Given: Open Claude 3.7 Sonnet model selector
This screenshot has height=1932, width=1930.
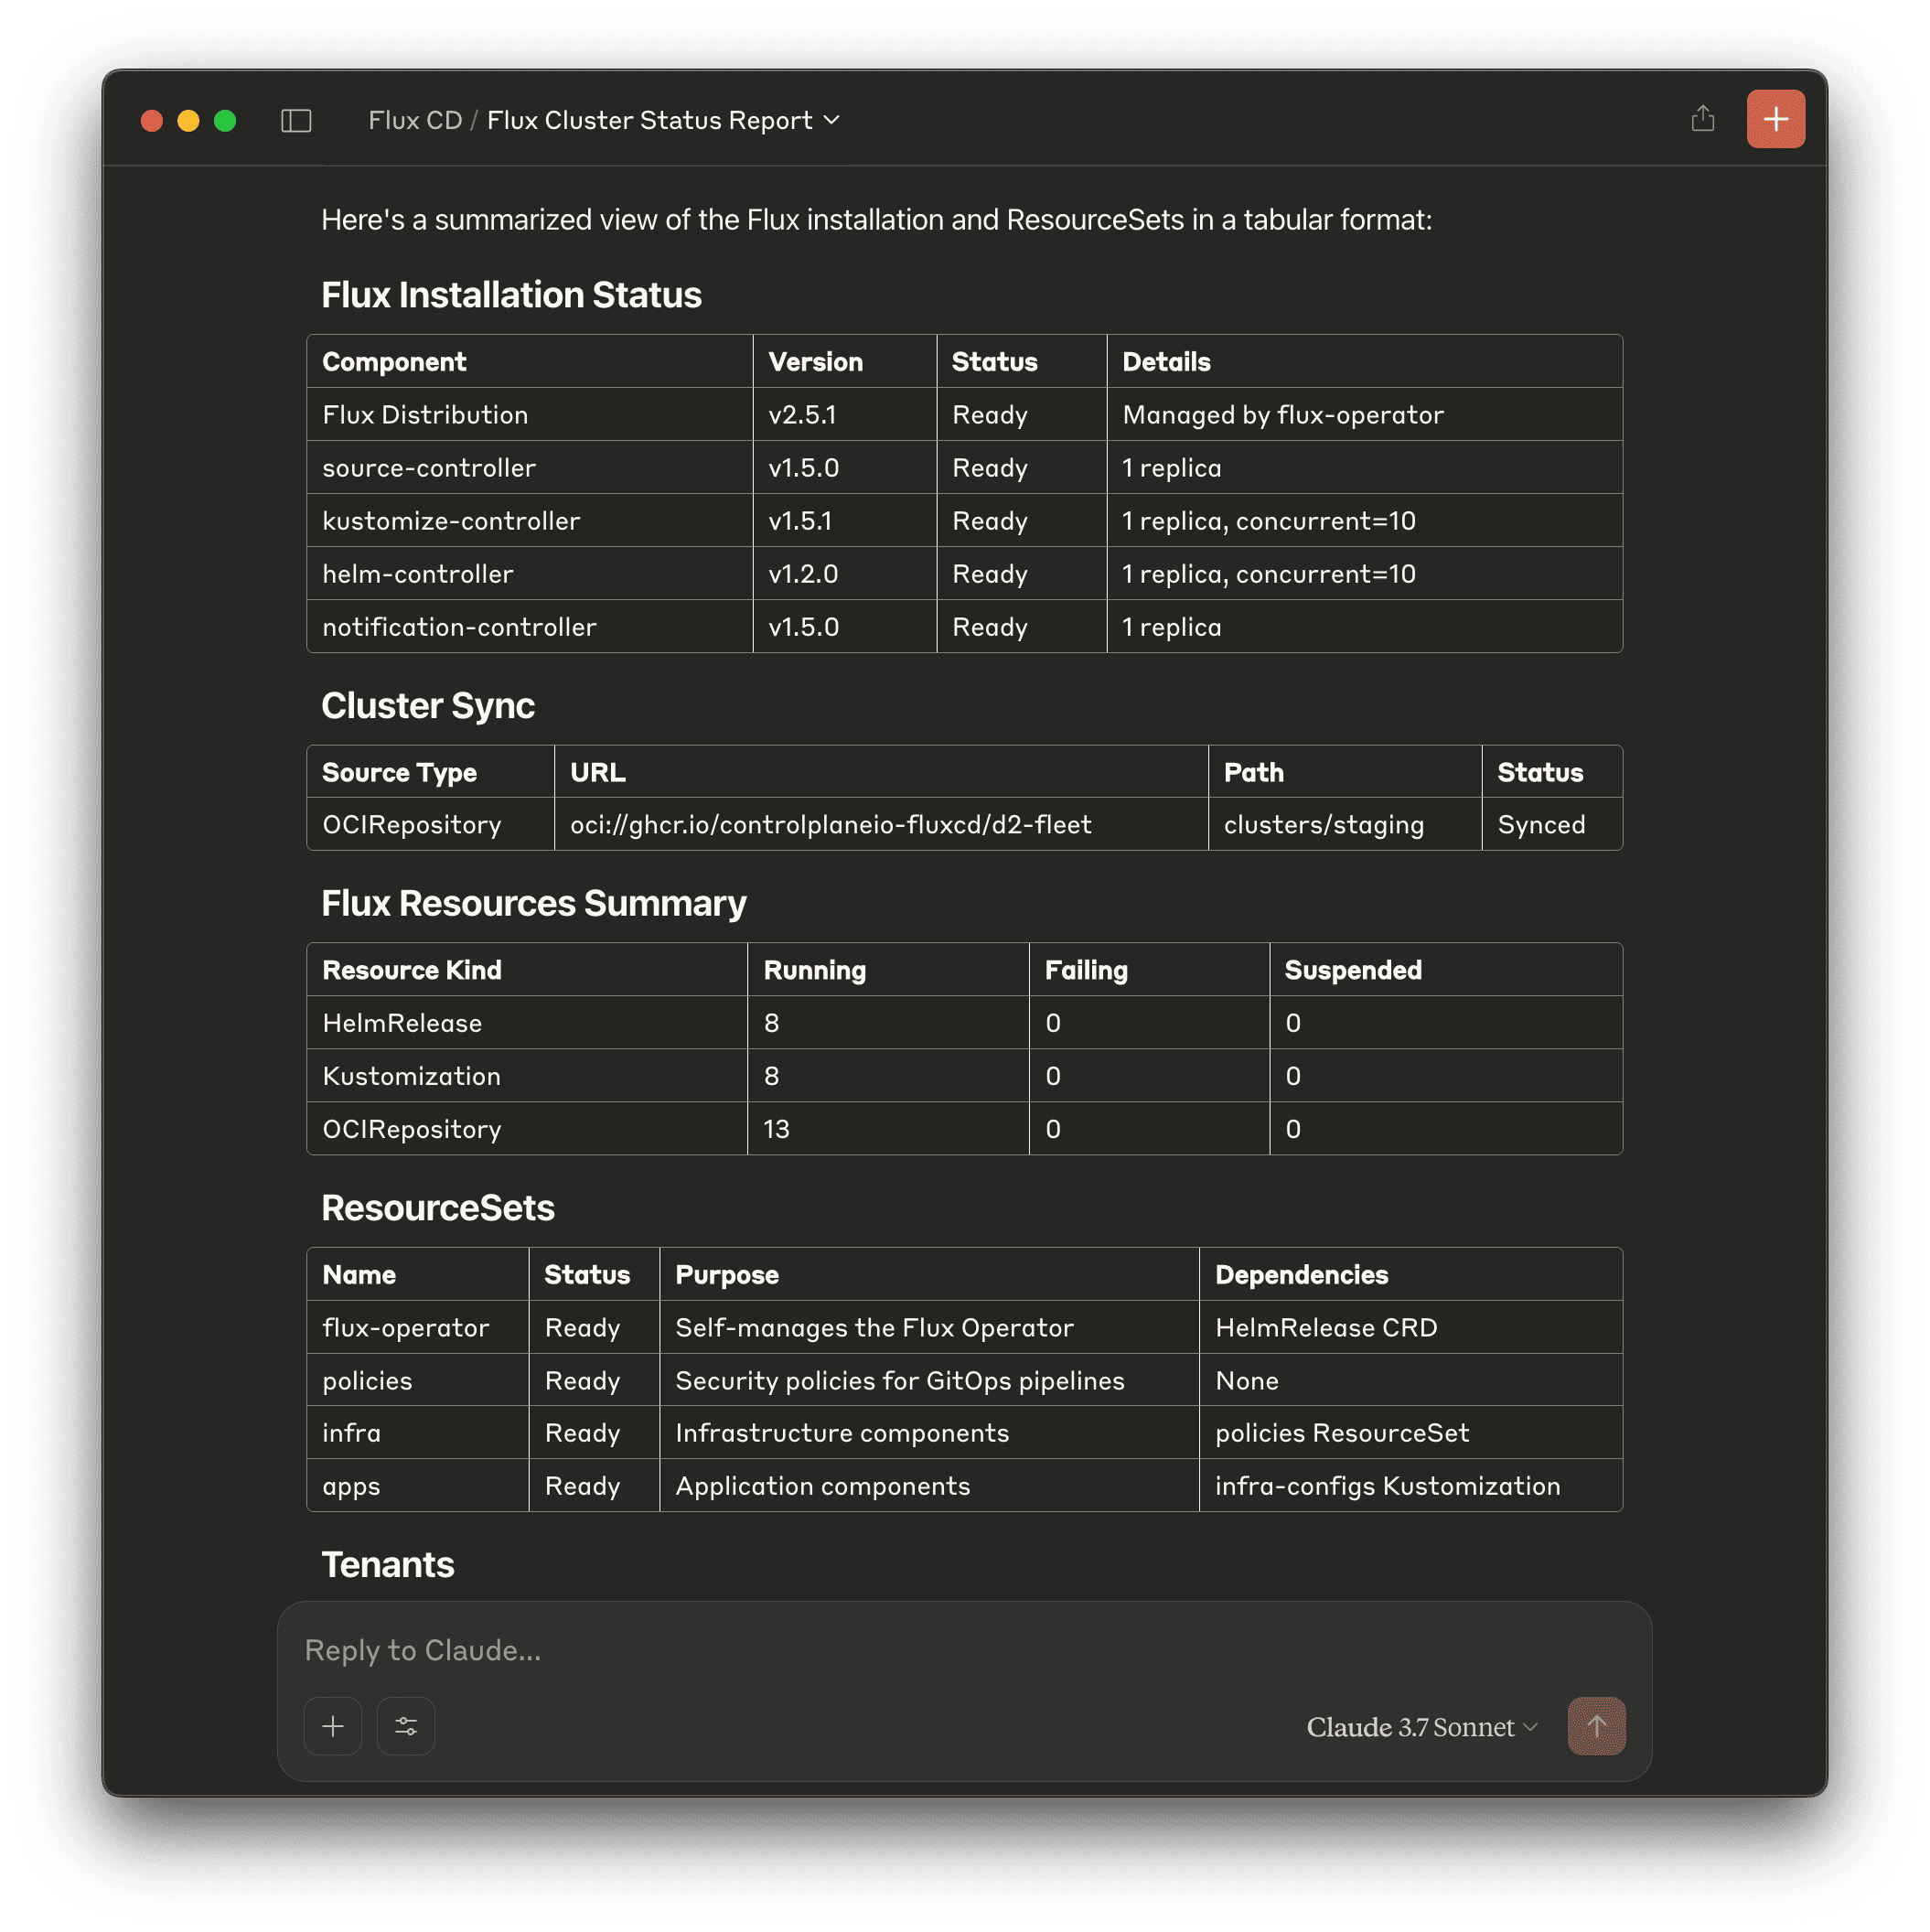Looking at the screenshot, I should click(1421, 1727).
